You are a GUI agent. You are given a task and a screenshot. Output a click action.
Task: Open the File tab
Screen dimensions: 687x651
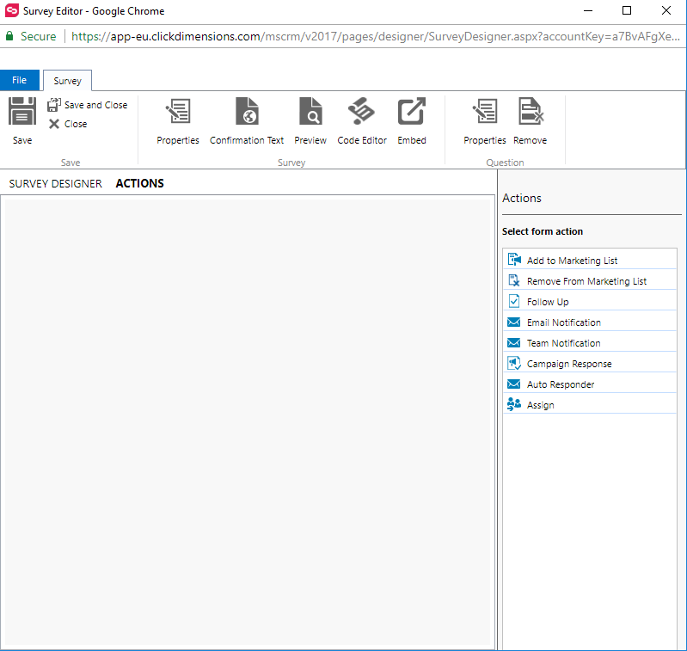point(19,80)
